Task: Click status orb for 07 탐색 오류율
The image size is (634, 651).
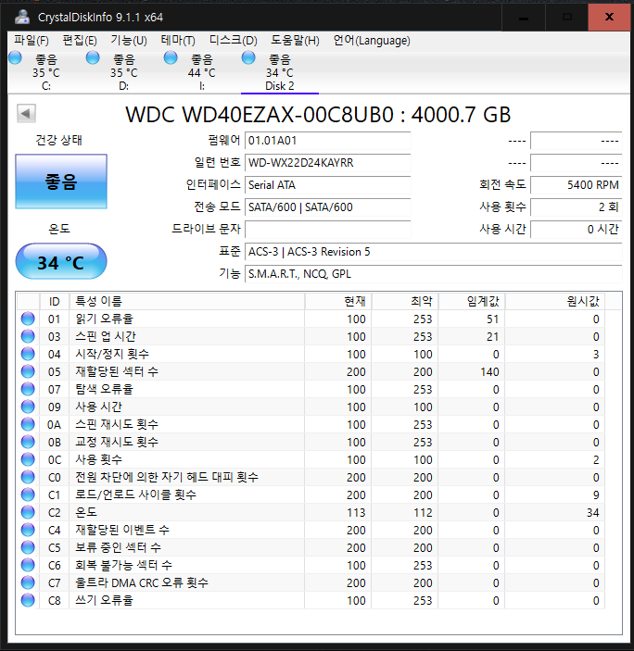Action: click(x=28, y=390)
